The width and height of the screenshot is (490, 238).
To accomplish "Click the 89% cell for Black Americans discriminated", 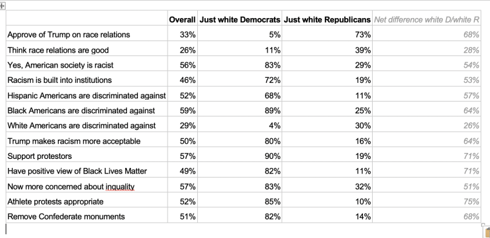I will tap(240, 111).
